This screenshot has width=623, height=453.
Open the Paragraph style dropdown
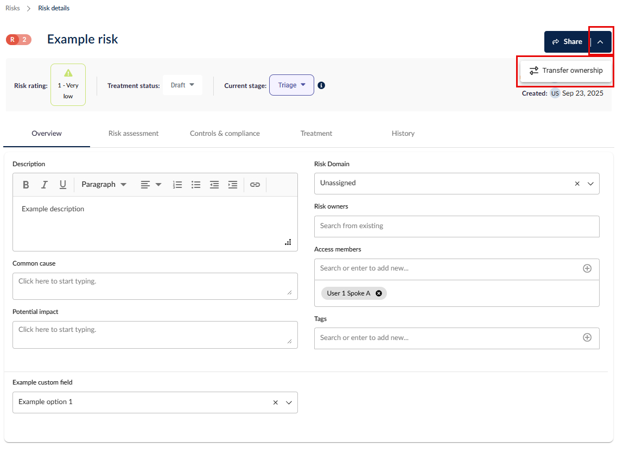[x=104, y=185]
